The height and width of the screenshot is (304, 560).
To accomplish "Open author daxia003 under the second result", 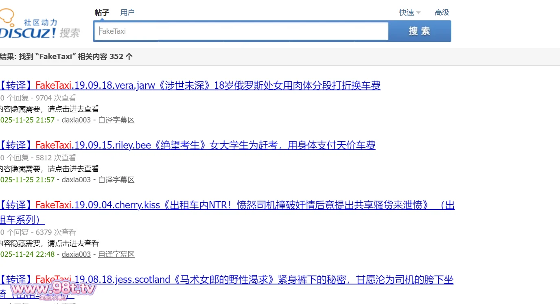I will tap(76, 180).
